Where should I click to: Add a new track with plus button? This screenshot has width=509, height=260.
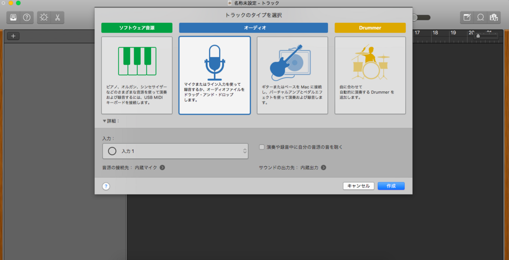(13, 36)
